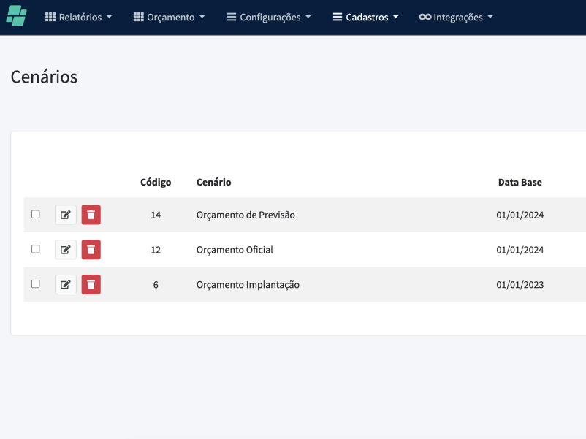Screen dimensions: 586x439
Task: Click the Data Base column header
Action: pyautogui.click(x=520, y=182)
